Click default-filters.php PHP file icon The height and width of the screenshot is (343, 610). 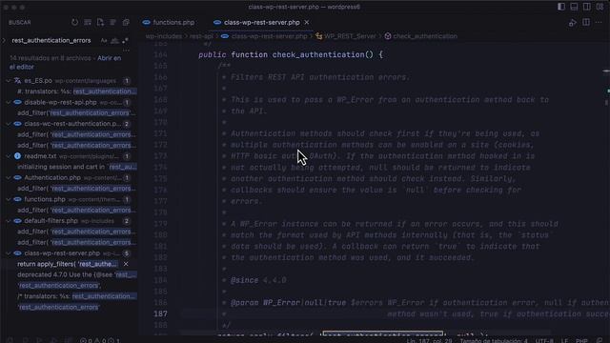click(x=17, y=221)
